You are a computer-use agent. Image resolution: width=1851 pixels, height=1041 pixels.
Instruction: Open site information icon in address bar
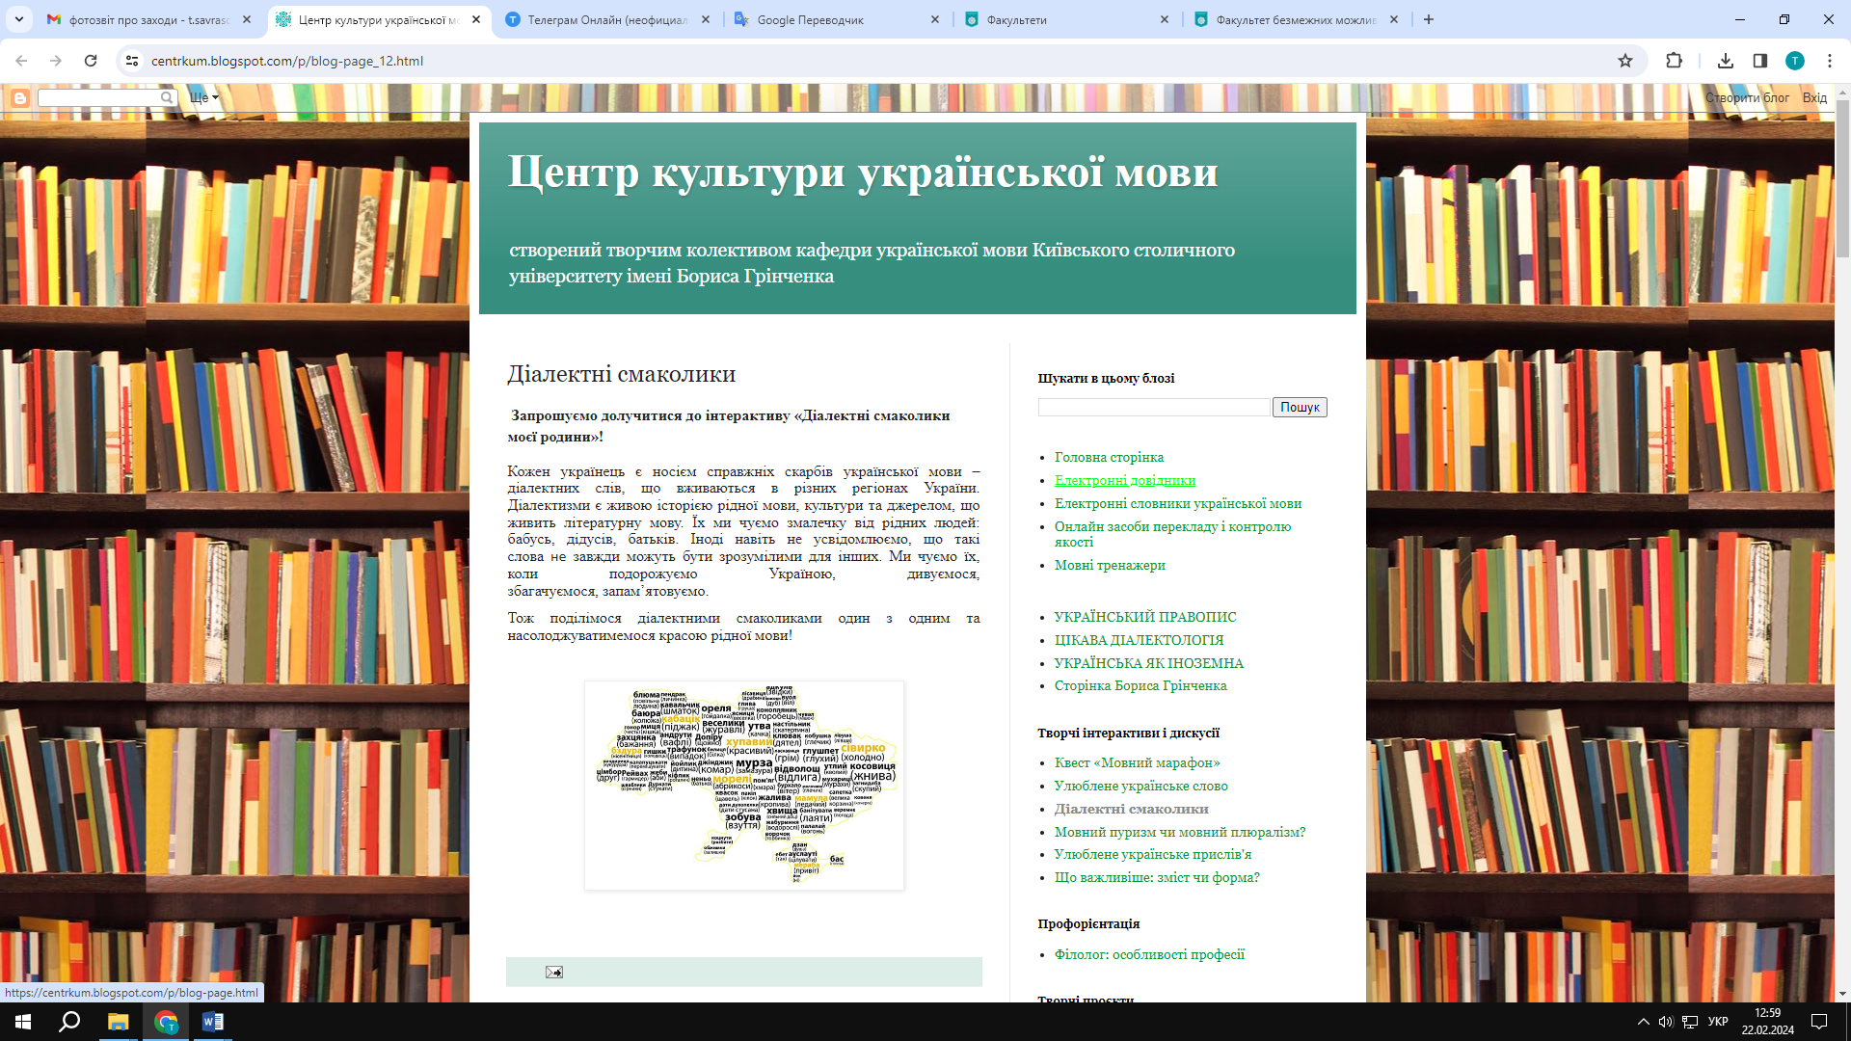coord(132,61)
